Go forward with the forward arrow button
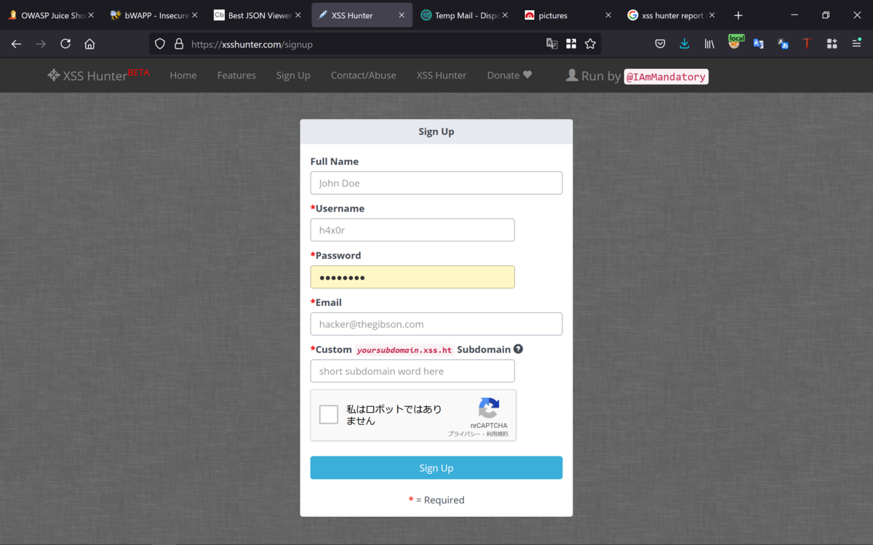 [x=41, y=44]
